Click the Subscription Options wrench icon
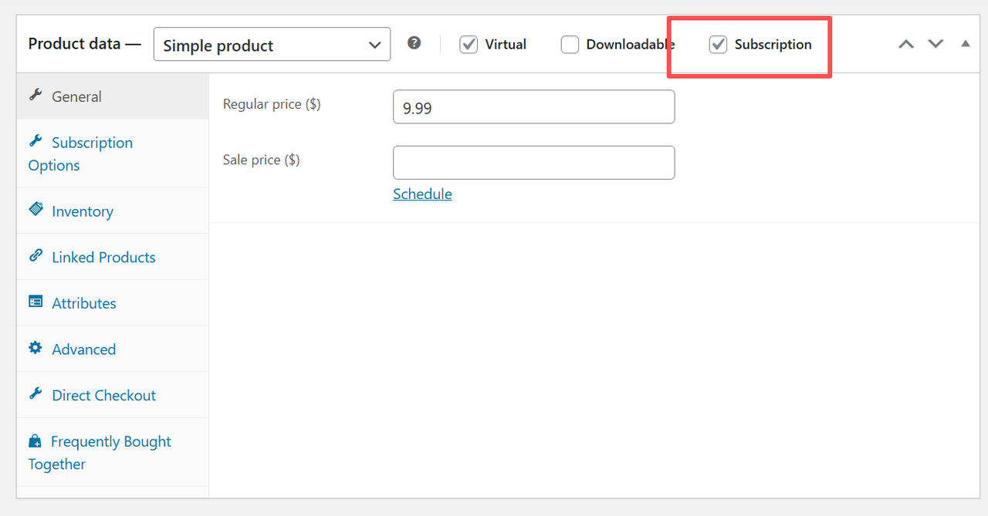 pos(36,142)
